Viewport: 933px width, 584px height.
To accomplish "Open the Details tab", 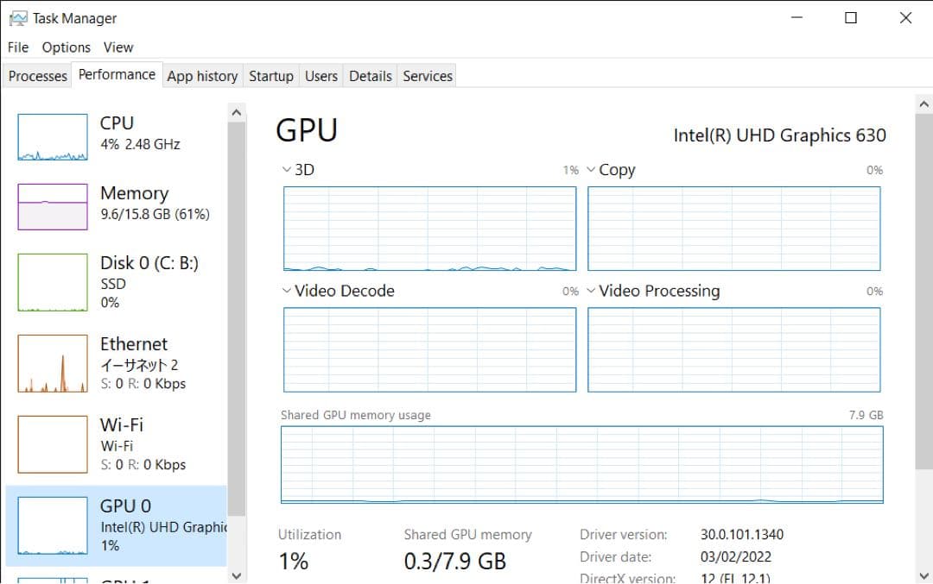I will click(x=370, y=76).
